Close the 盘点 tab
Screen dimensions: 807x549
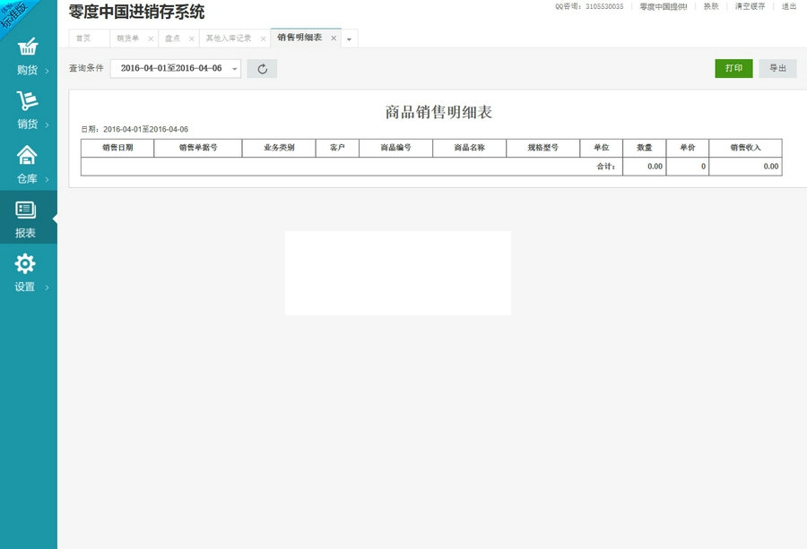(192, 39)
